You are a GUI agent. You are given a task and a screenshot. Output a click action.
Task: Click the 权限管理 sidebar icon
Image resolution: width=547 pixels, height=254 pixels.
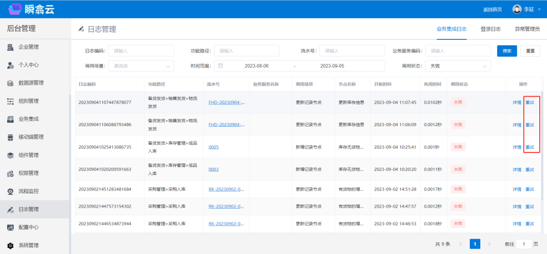click(x=10, y=173)
